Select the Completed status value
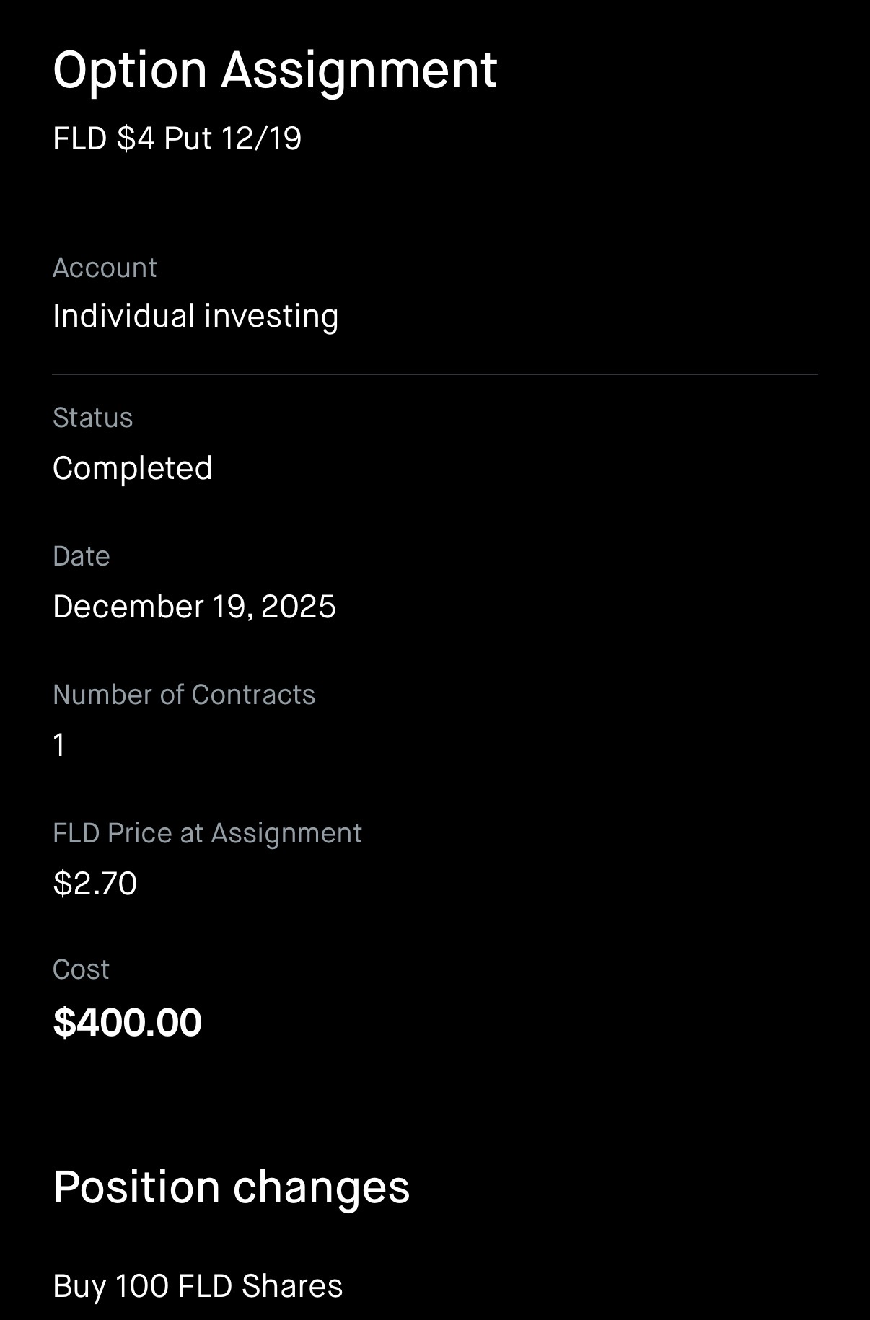Image resolution: width=870 pixels, height=1320 pixels. pyautogui.click(x=133, y=468)
